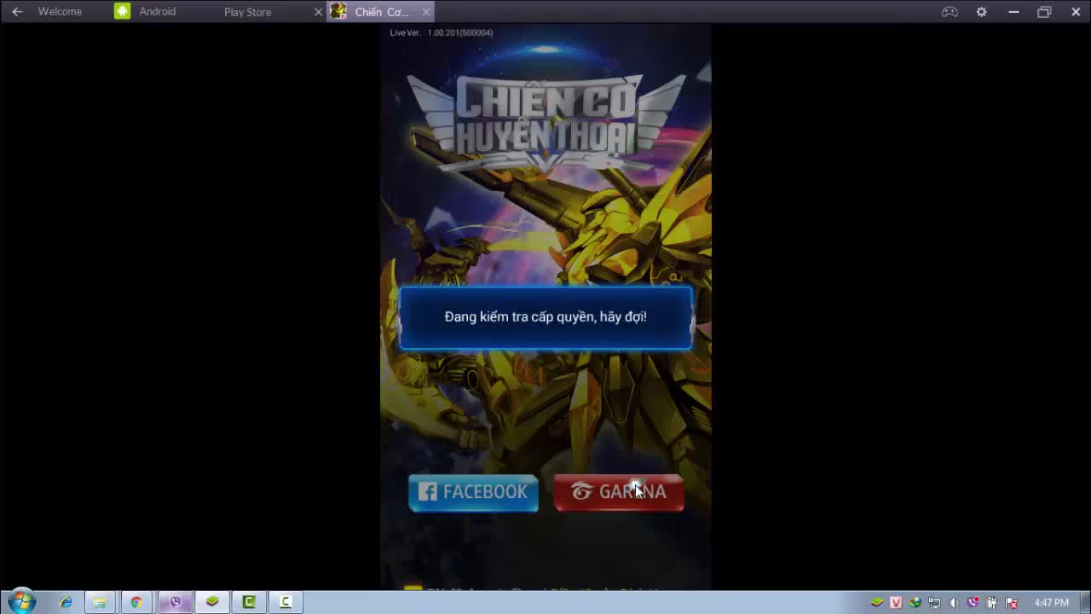The height and width of the screenshot is (614, 1091).
Task: Open Google Chrome from taskbar
Action: point(136,602)
